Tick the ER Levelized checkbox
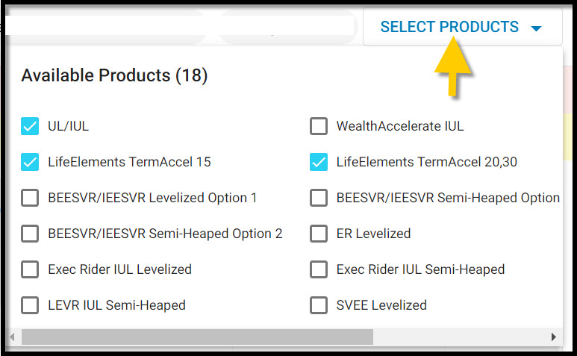 click(x=319, y=234)
